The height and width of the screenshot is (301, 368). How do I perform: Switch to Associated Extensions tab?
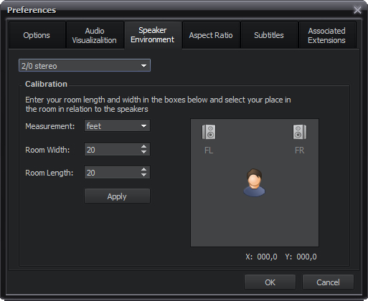tap(327, 35)
